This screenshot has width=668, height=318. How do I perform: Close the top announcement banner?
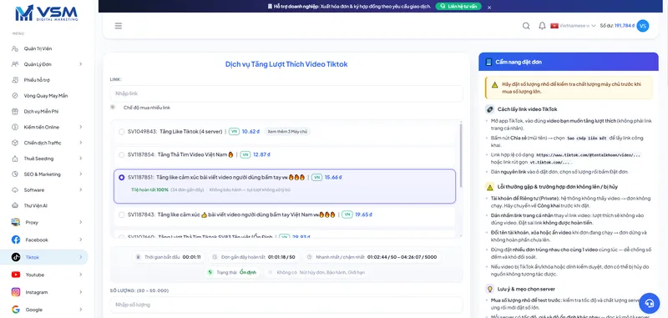click(489, 8)
